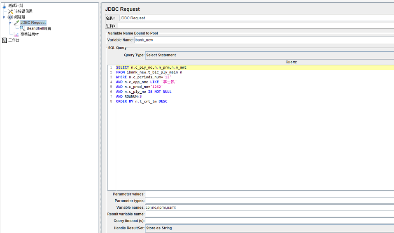The height and width of the screenshot is (233, 394).
Task: Select 工作台 tree node
Action: 14,40
